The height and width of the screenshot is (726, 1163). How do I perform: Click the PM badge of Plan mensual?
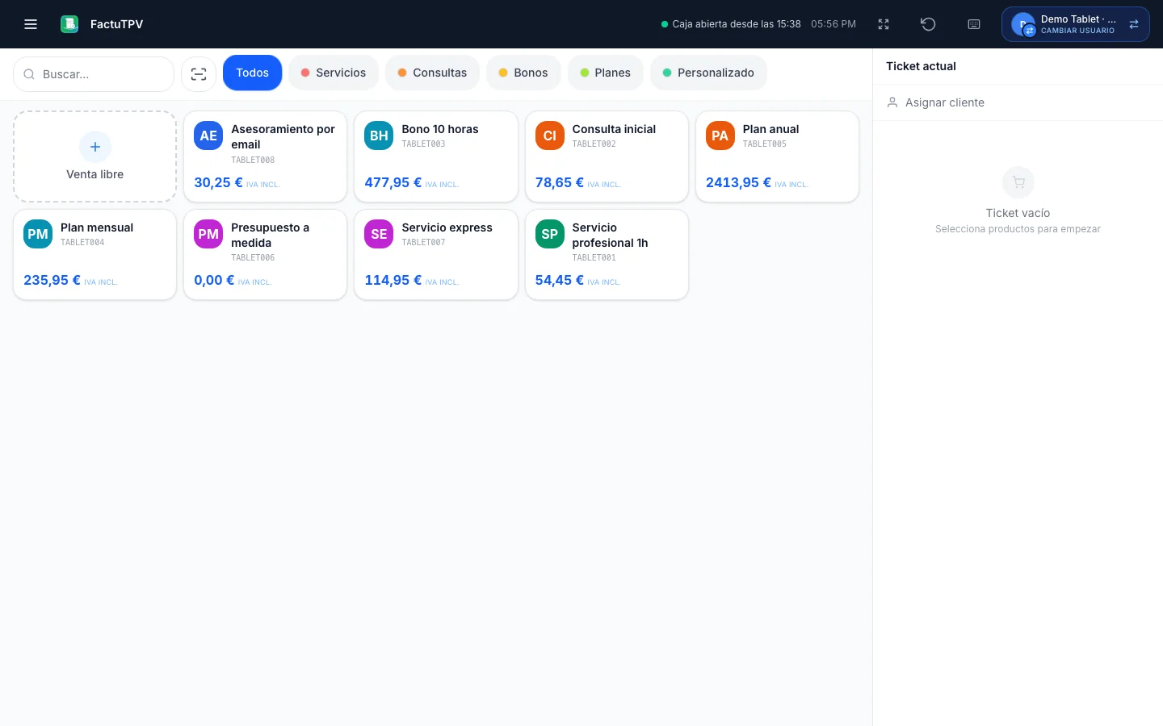pos(38,234)
